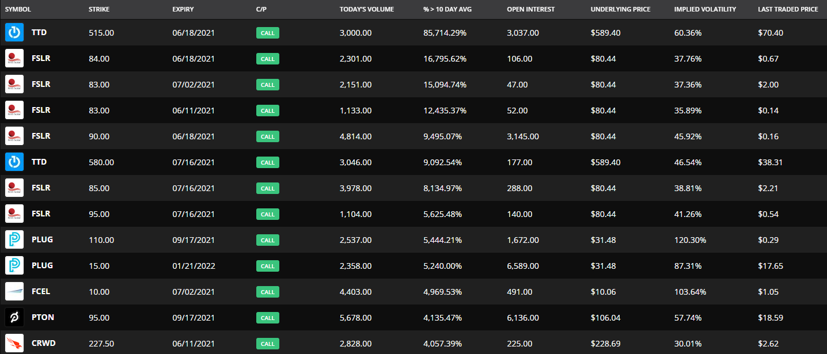
Task: Click the underlying price $106.04
Action: tap(606, 318)
